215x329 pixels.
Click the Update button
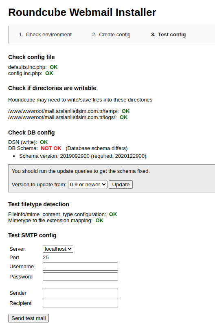(x=121, y=184)
